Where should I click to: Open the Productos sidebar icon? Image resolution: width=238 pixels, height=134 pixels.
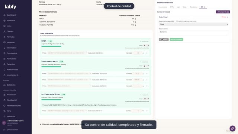click(4, 20)
